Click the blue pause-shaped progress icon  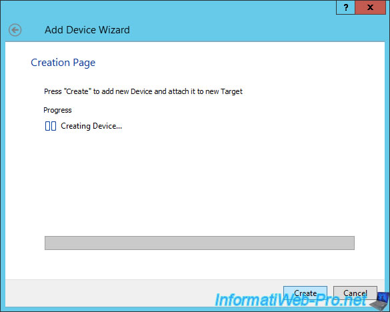tap(51, 126)
